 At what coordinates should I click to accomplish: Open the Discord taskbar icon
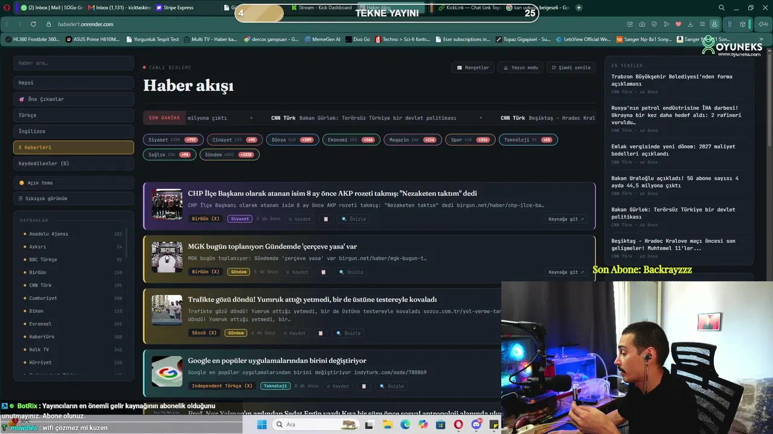point(476,425)
